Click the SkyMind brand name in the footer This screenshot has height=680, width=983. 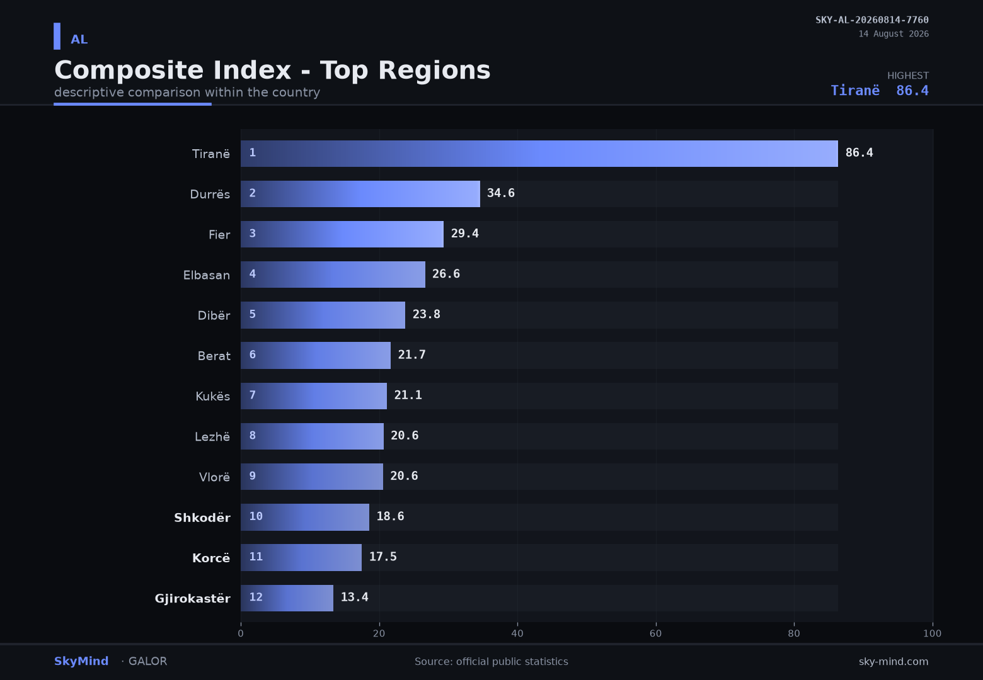81,661
